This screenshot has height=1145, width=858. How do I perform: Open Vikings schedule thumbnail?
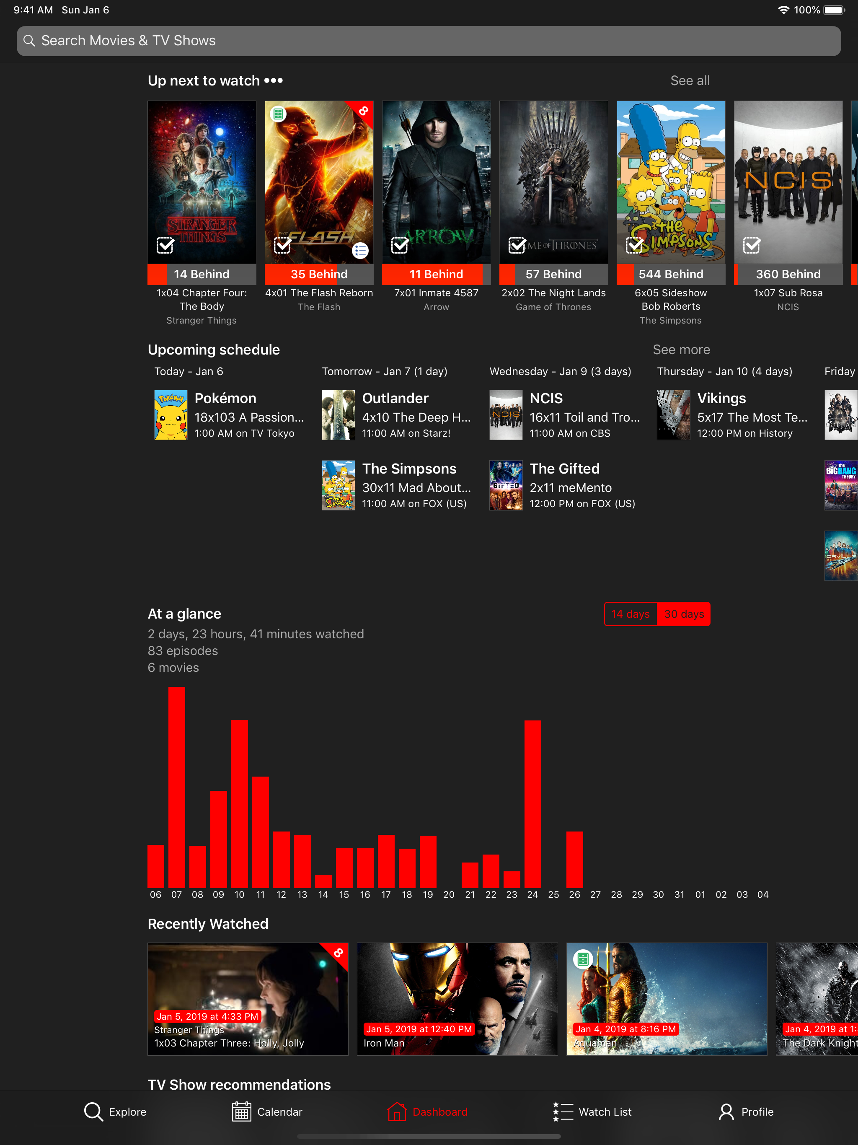pos(673,415)
